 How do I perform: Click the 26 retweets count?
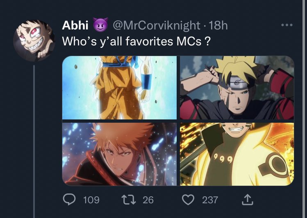(148, 200)
